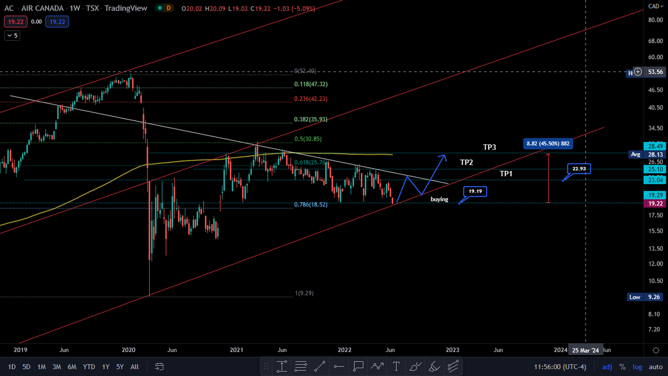Select the Callout annotation tool
The width and height of the screenshot is (668, 376).
(x=358, y=367)
